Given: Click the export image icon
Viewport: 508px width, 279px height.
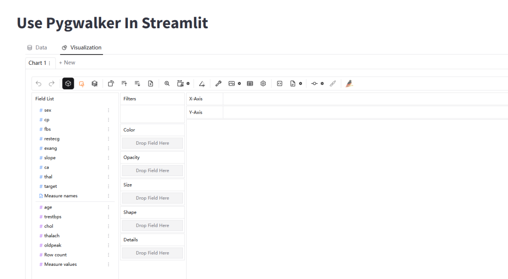Looking at the screenshot, I should pos(231,84).
